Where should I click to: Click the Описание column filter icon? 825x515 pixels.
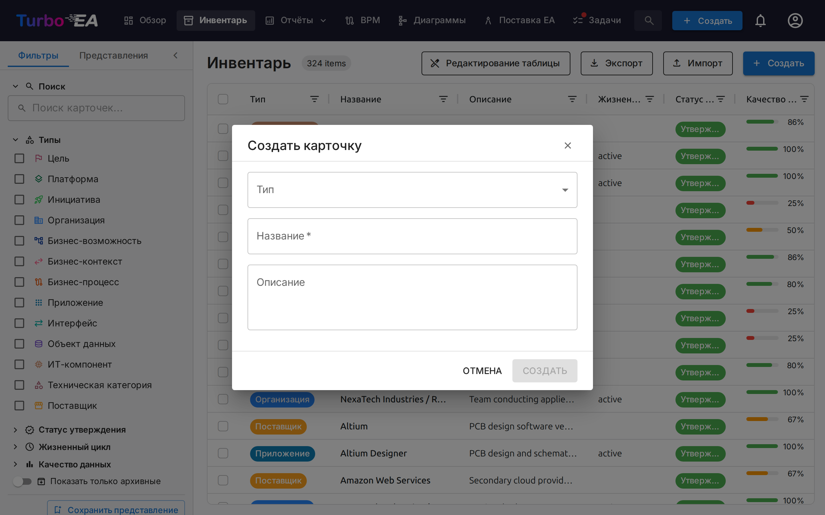(x=572, y=99)
